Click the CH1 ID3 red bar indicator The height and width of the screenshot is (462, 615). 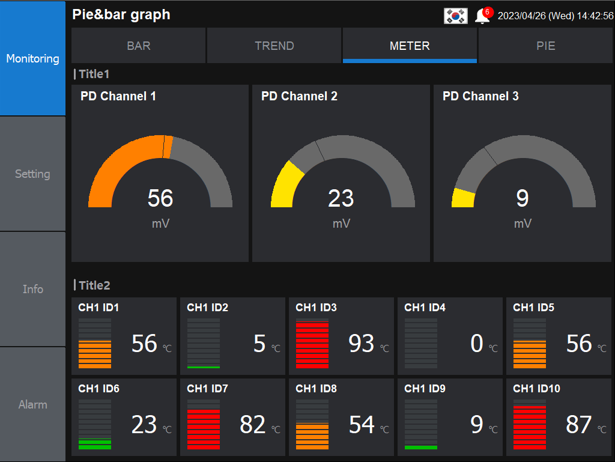tap(312, 344)
